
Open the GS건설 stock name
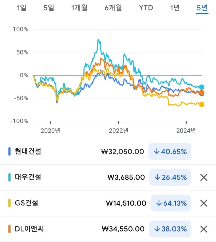[26, 203]
